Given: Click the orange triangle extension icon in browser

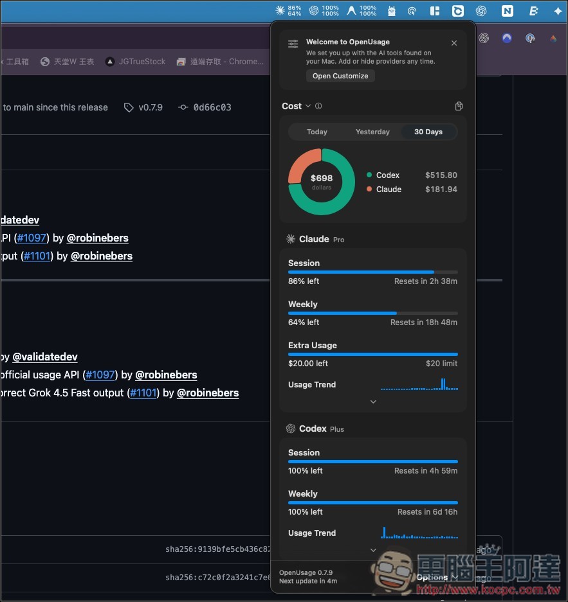Looking at the screenshot, I should click(553, 38).
